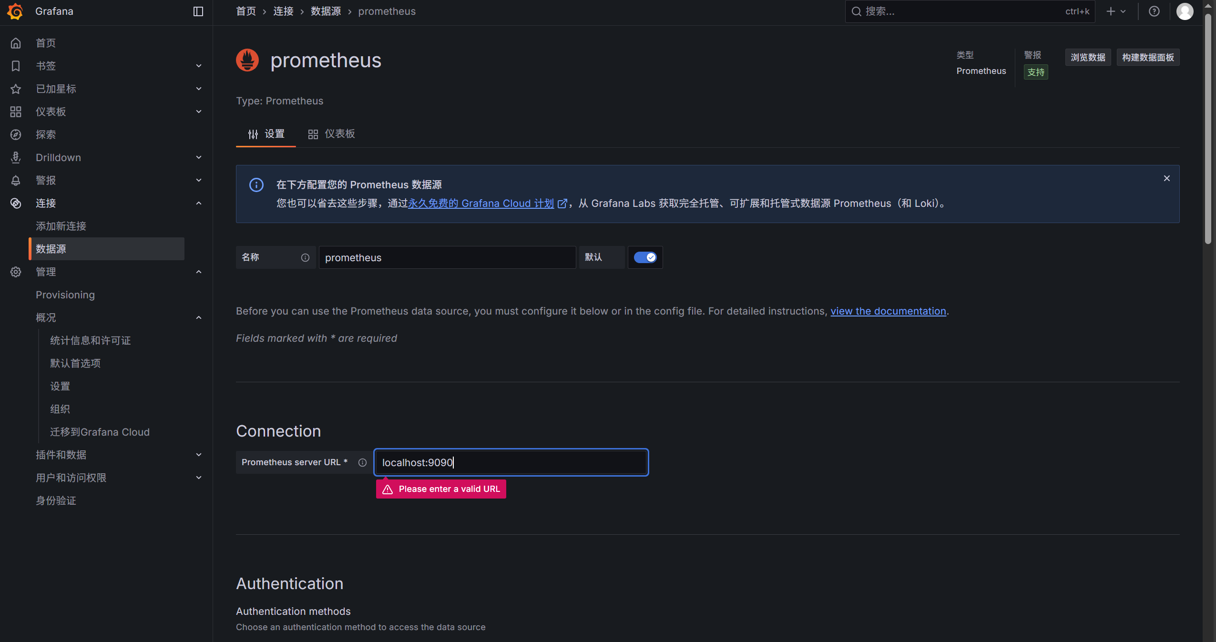
Task: Click the connections icon for 连接
Action: coord(16,203)
